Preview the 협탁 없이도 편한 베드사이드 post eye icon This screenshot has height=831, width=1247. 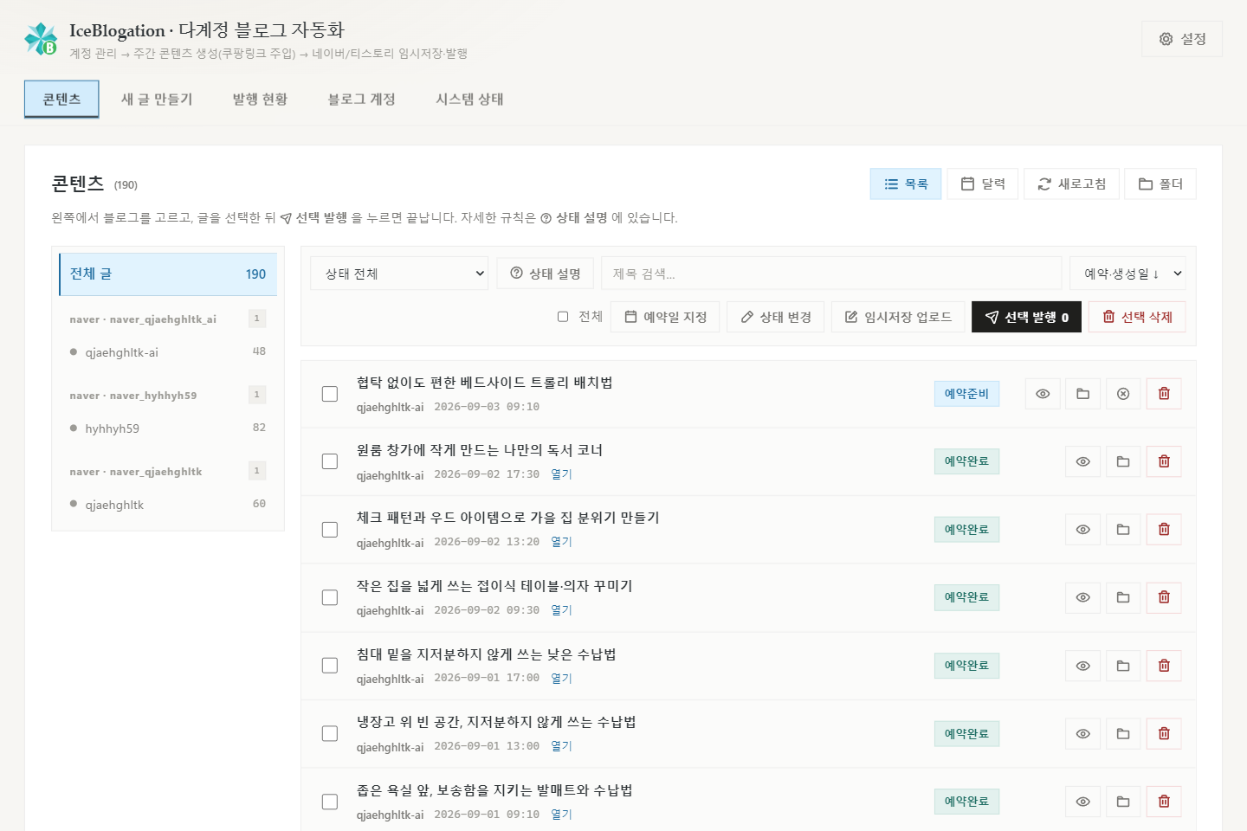tap(1043, 394)
